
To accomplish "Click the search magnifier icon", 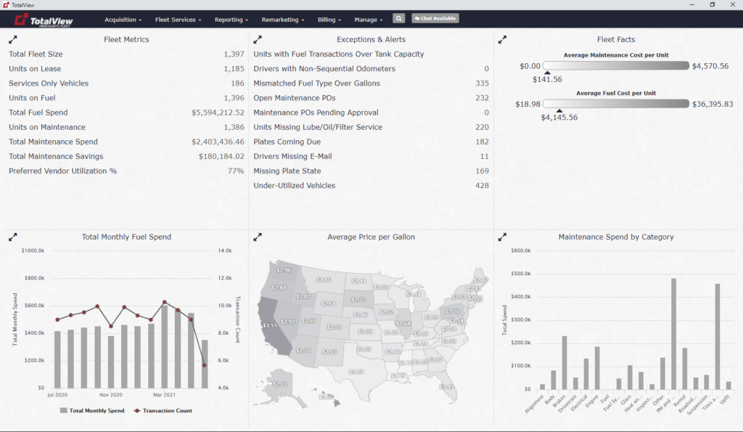I will pyautogui.click(x=399, y=19).
